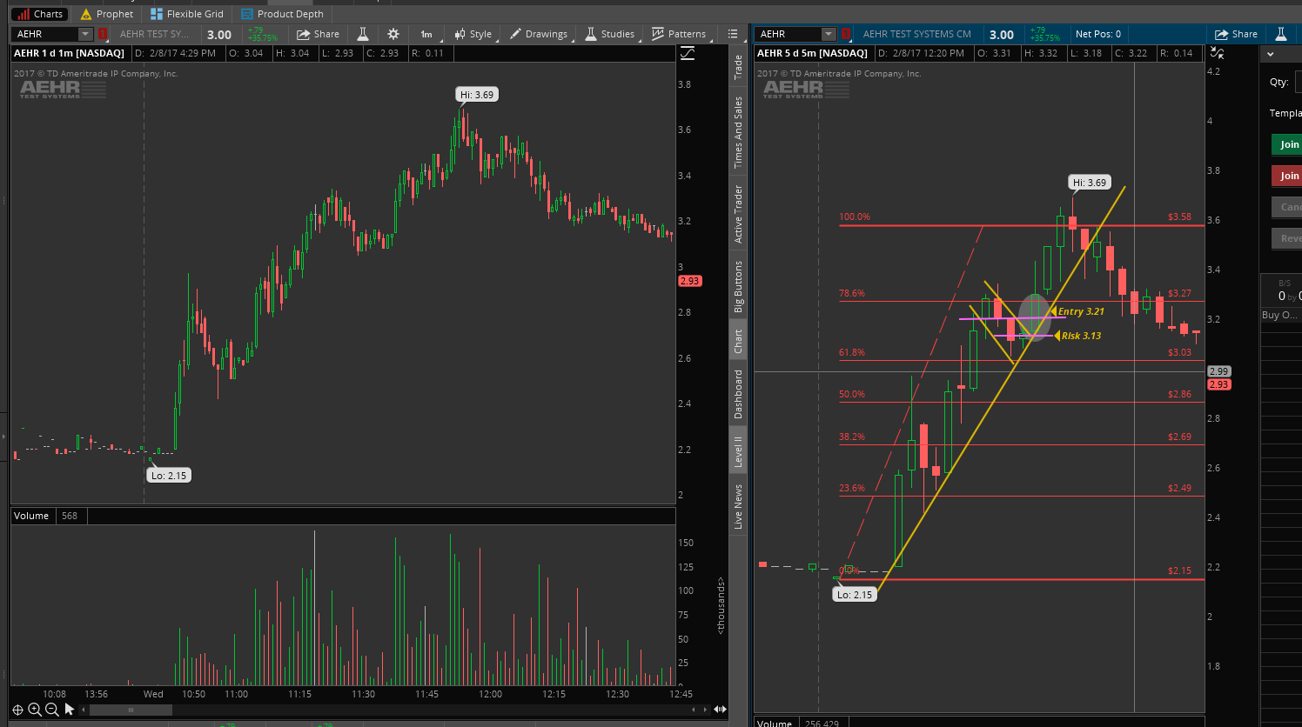Image resolution: width=1302 pixels, height=727 pixels.
Task: Click the symbol field in the left chart
Action: pos(45,34)
